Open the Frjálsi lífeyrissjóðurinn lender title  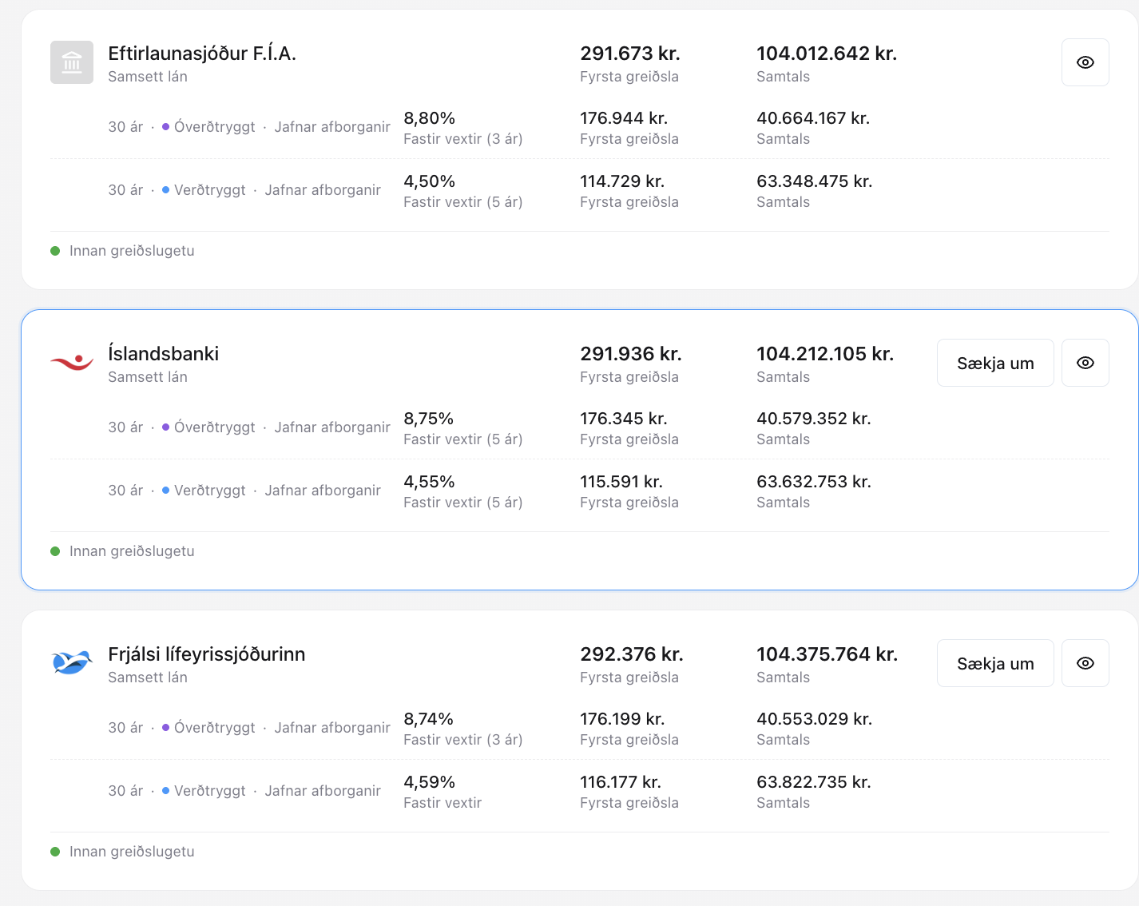(x=207, y=654)
